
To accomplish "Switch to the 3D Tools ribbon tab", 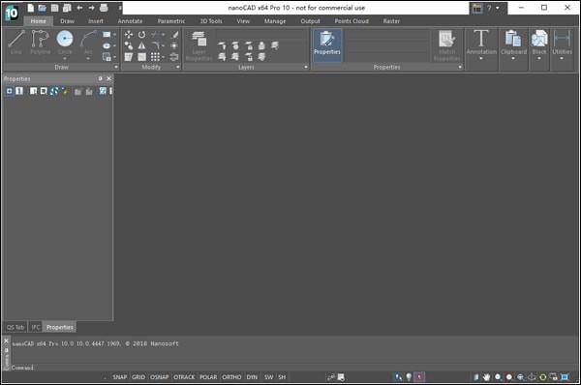I will pos(211,21).
